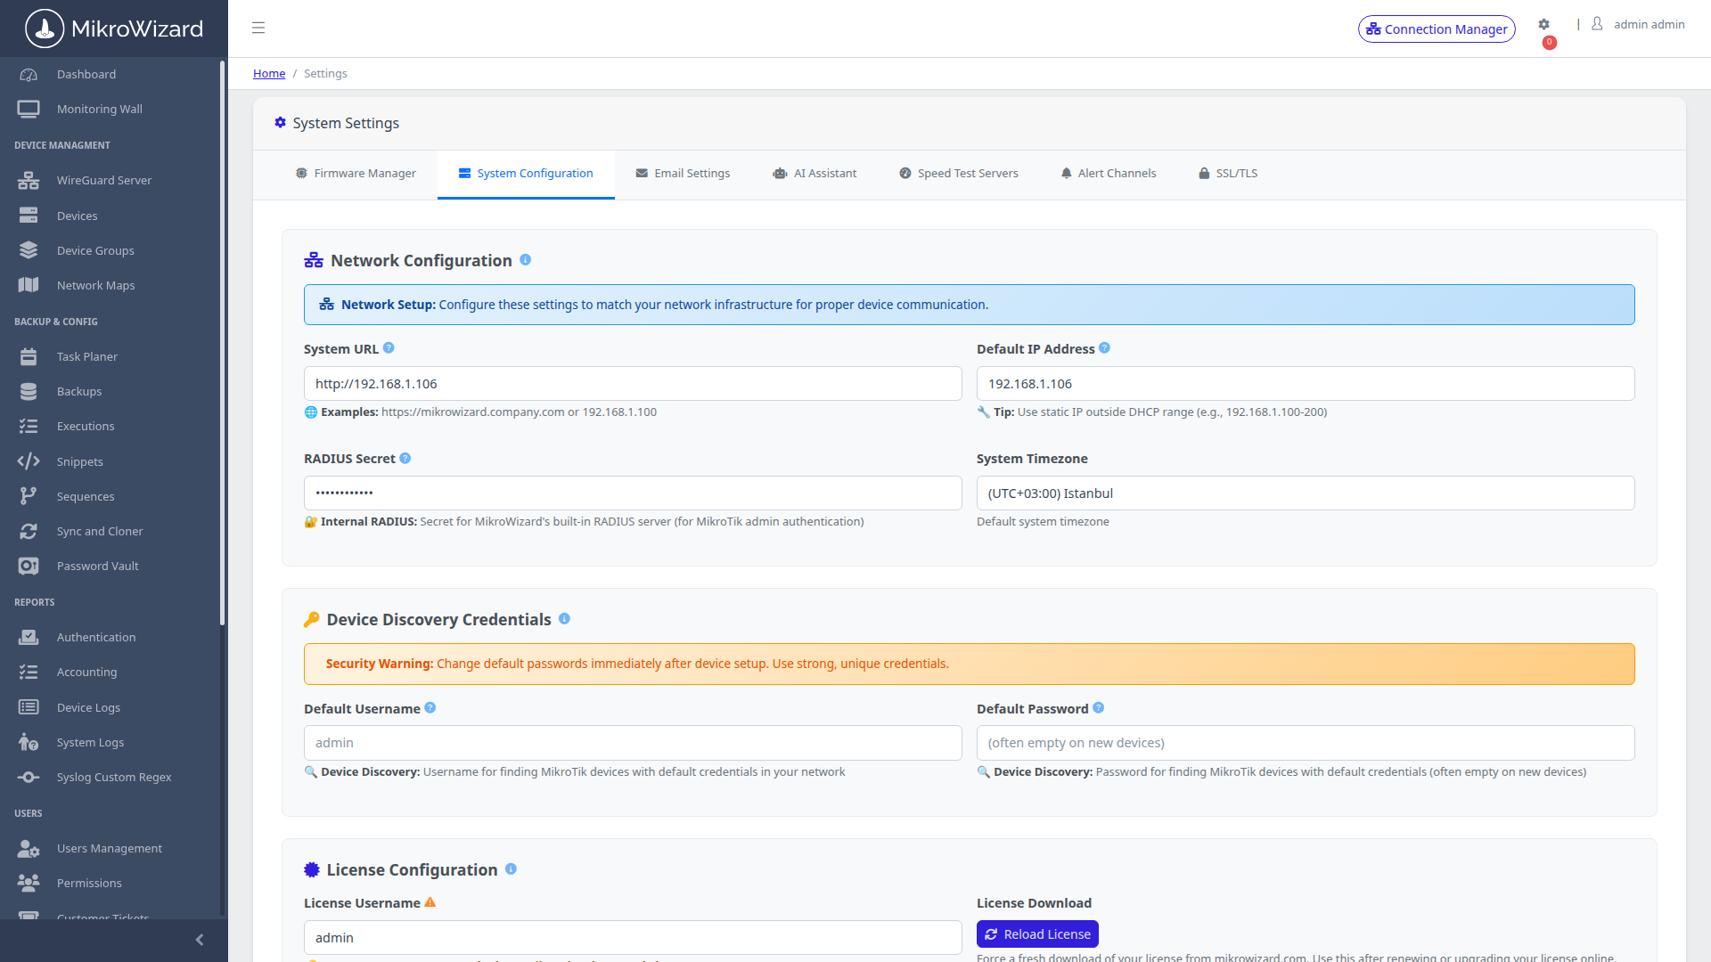Click the sidebar vertical scrollbar
The width and height of the screenshot is (1711, 962).
coord(222,343)
